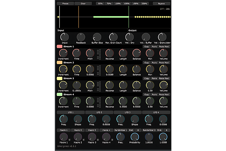Image resolution: width=226 pixels, height=151 pixels.
Task: Set interface scale to 150%
Action: point(136,3)
